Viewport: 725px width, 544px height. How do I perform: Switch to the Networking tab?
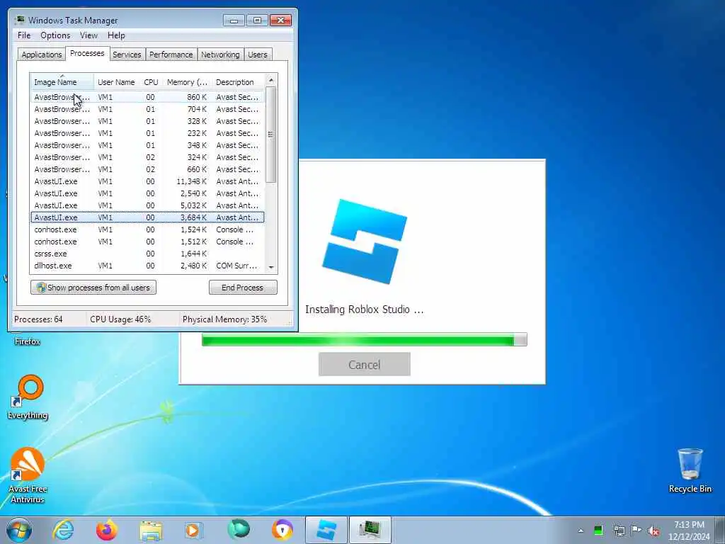pyautogui.click(x=220, y=55)
